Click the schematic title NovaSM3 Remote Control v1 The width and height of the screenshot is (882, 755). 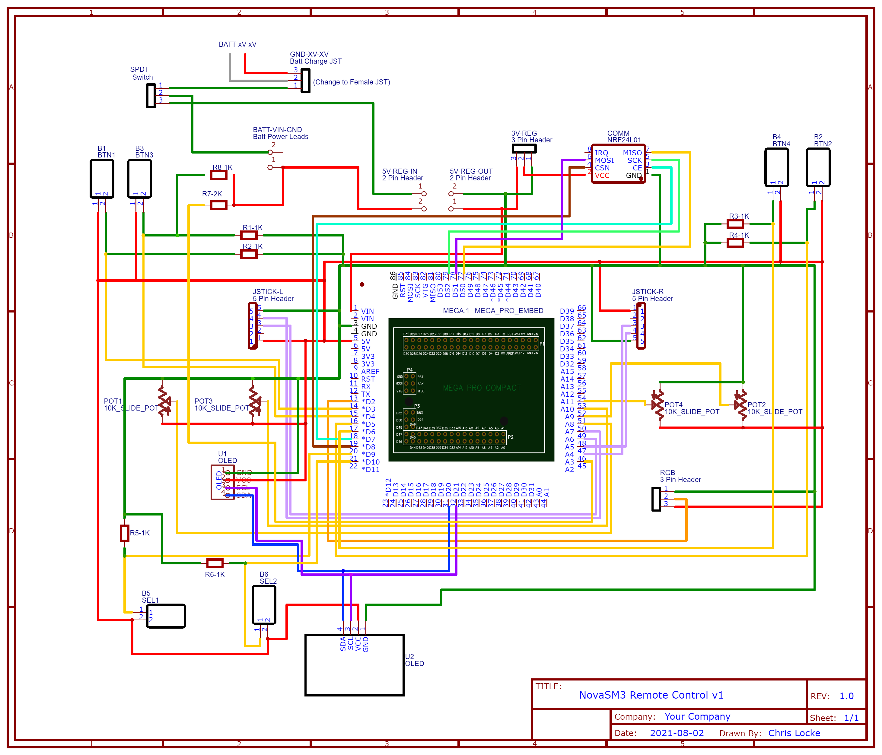[651, 695]
